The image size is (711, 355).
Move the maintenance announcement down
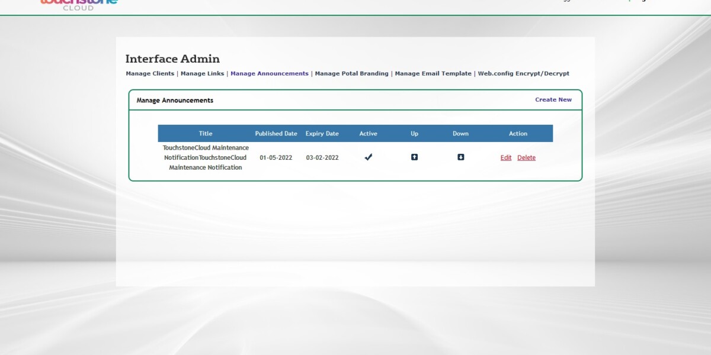pyautogui.click(x=460, y=157)
